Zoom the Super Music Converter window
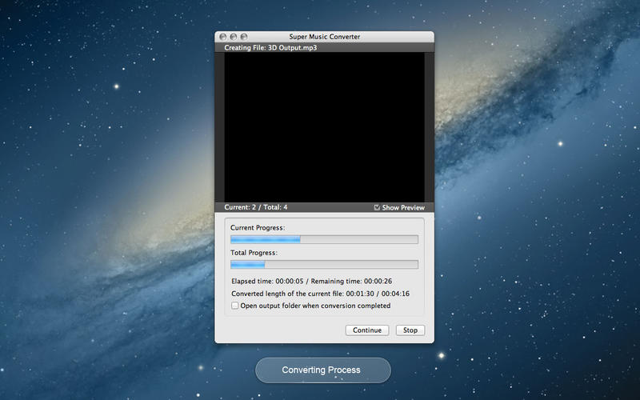The width and height of the screenshot is (640, 400). point(244,37)
